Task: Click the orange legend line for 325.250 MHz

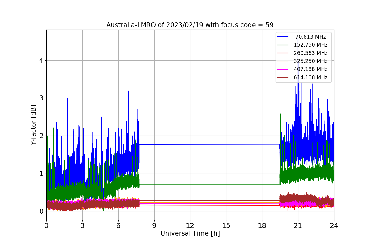Action: point(283,61)
